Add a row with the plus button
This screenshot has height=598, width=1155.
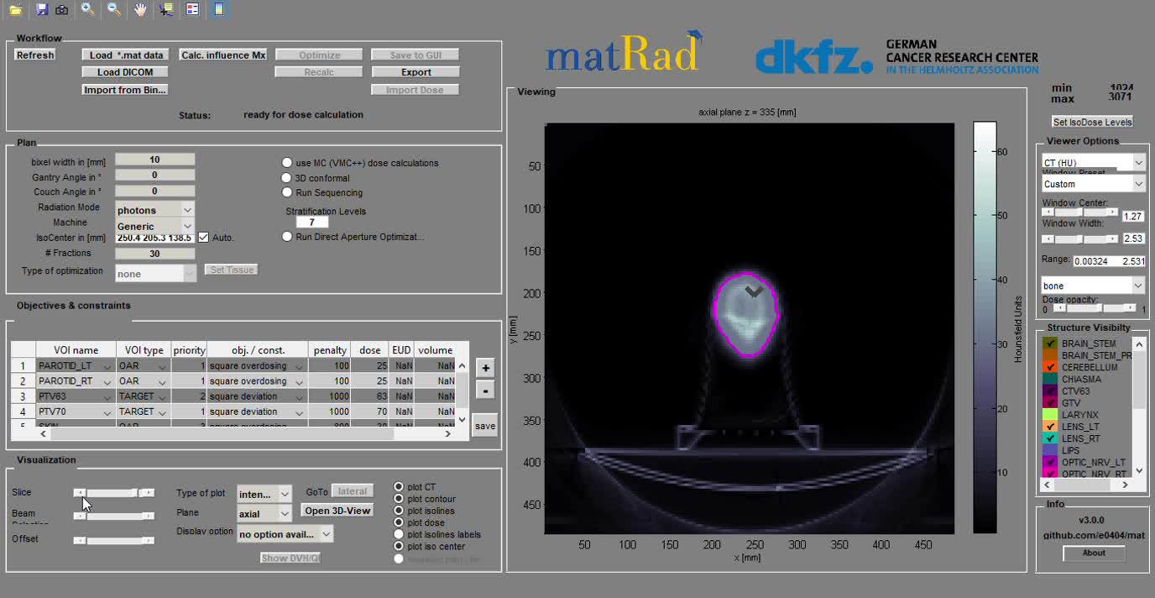pyautogui.click(x=485, y=368)
